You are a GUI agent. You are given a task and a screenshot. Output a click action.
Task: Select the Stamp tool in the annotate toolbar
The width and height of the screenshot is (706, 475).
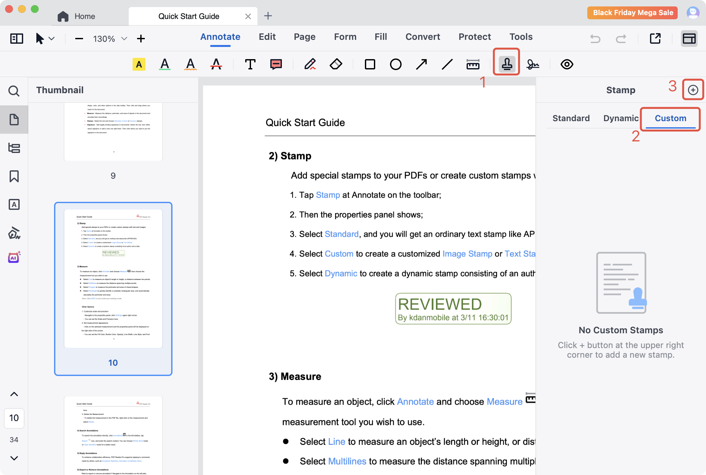(506, 64)
